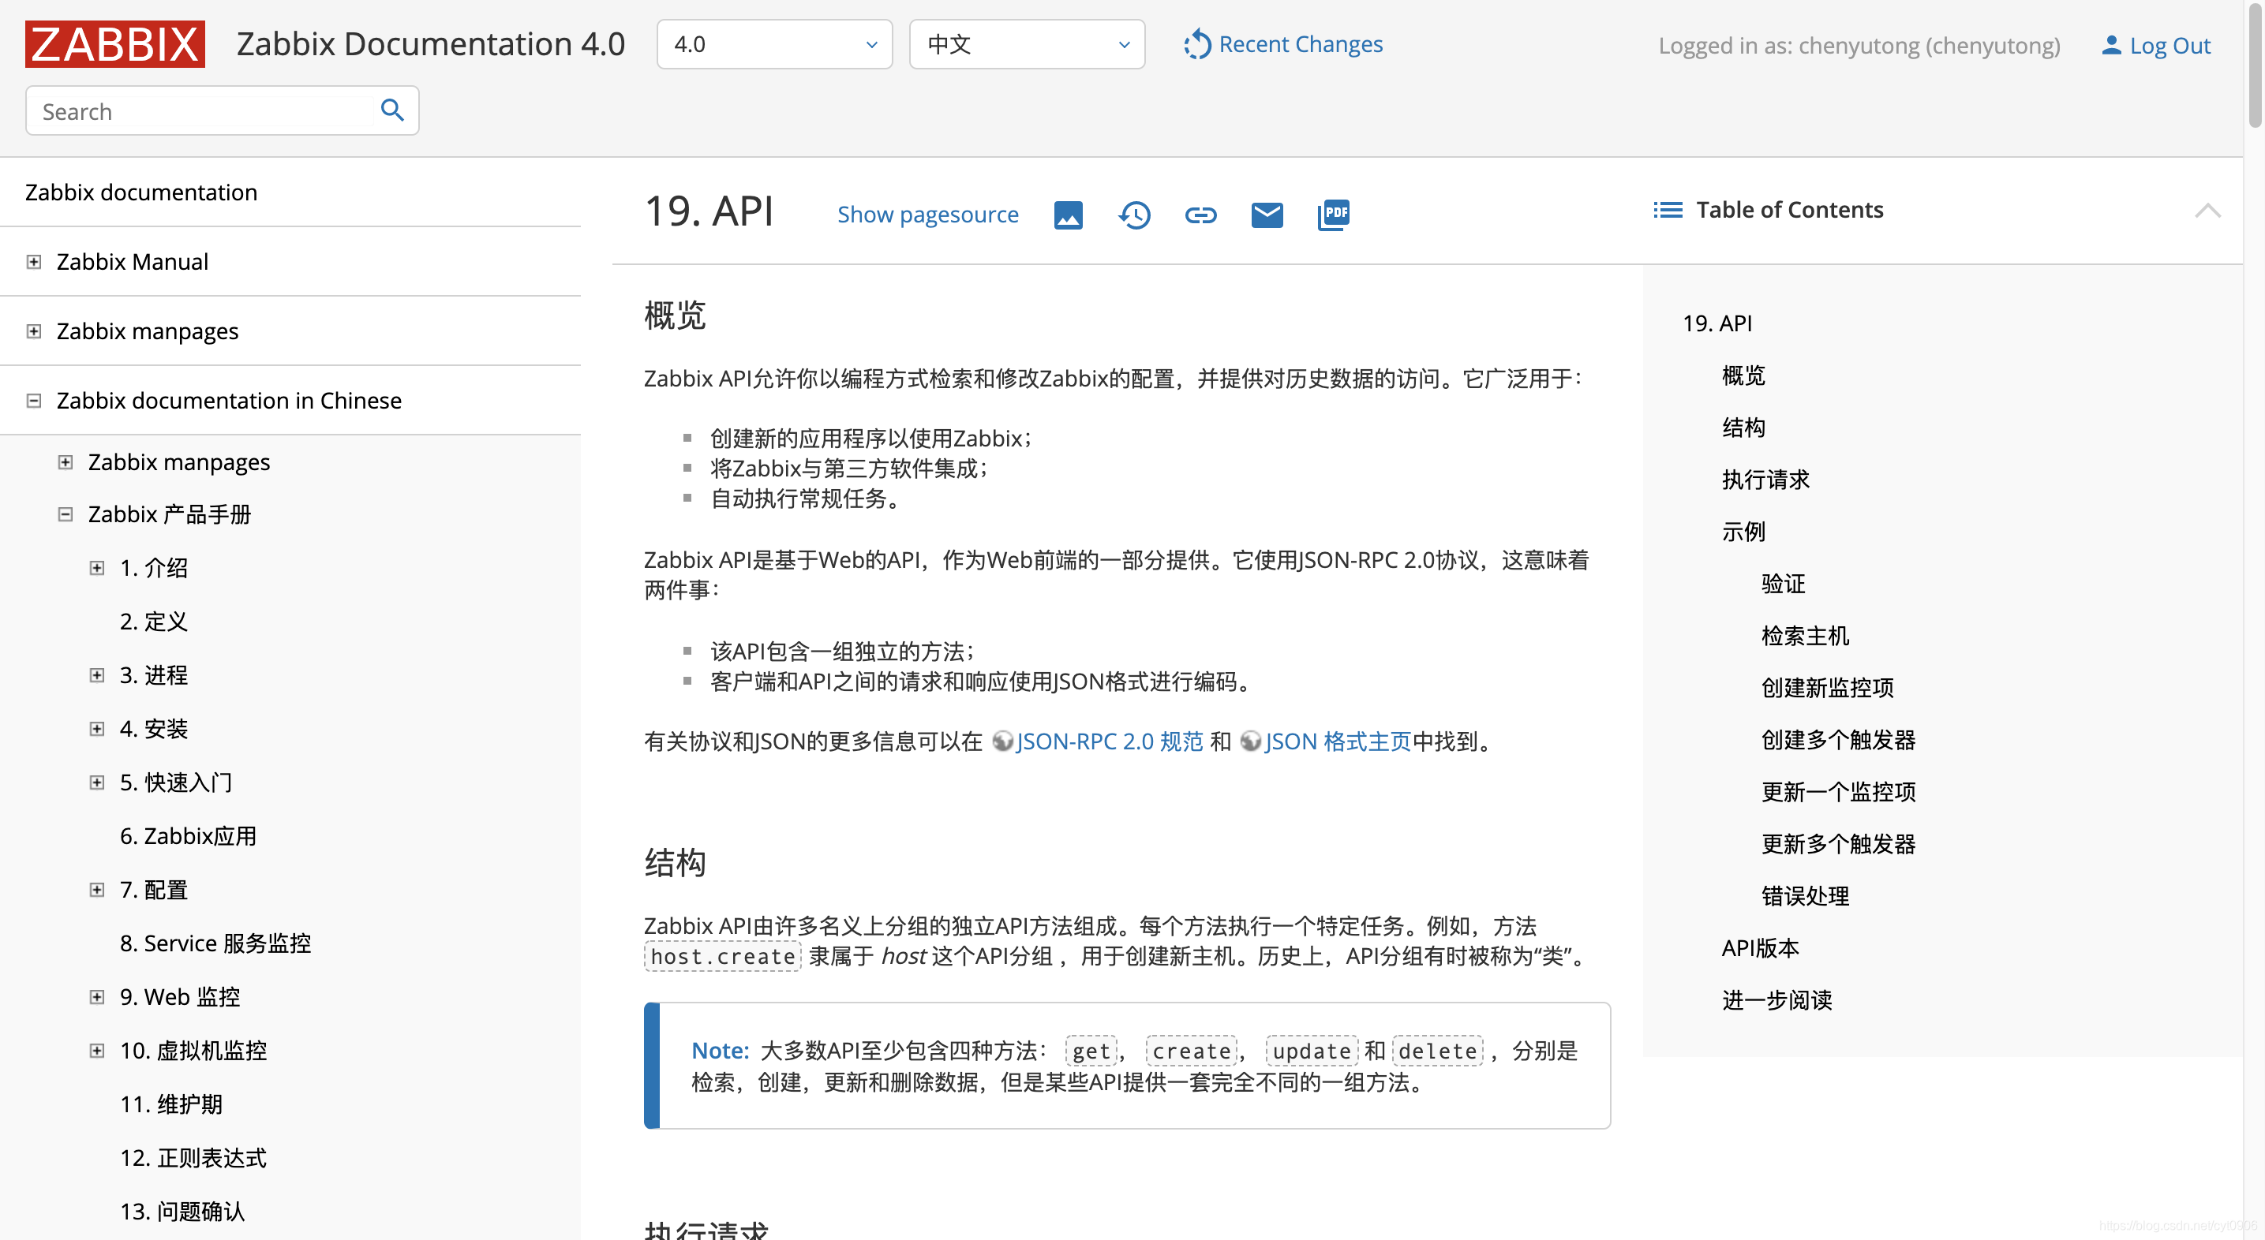Expand the 1. 介绍 tree node
Screen dimensions: 2265x1240
click(x=97, y=568)
